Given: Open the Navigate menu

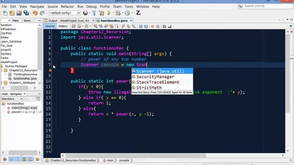Looking at the screenshot, I should coord(37,6).
